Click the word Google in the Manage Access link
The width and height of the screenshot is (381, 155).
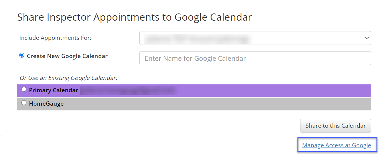pos(361,145)
